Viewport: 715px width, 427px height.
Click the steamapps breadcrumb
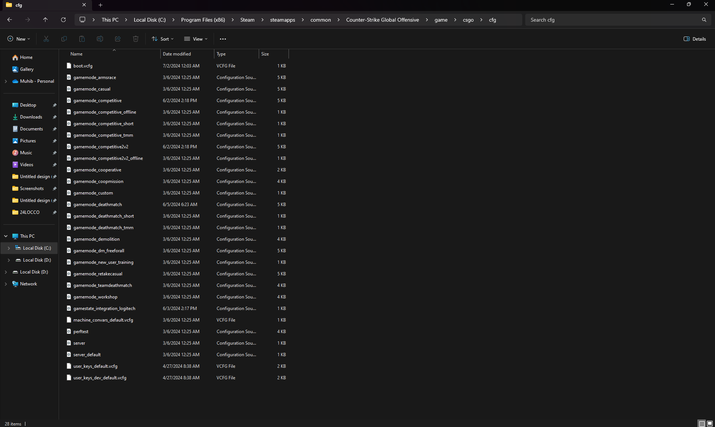[x=282, y=20]
